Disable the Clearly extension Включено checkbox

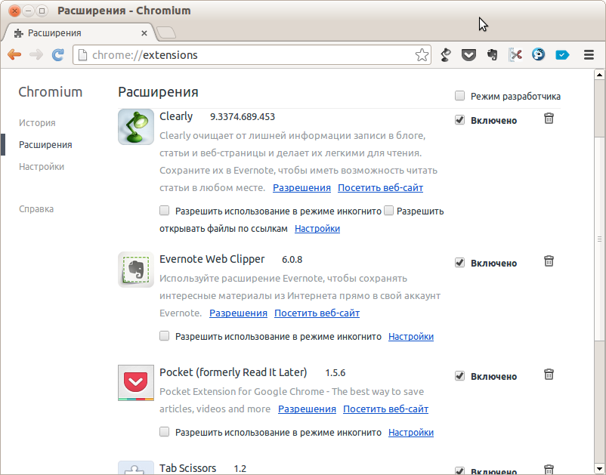click(x=459, y=120)
